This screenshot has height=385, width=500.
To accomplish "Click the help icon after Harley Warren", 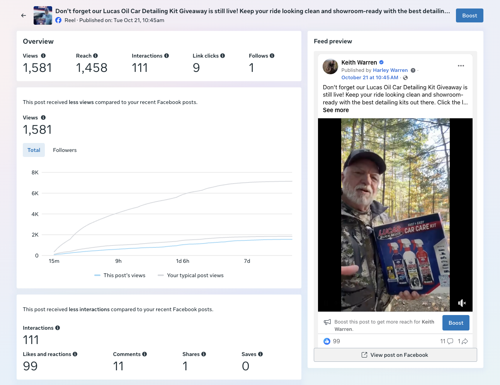I will coord(413,70).
